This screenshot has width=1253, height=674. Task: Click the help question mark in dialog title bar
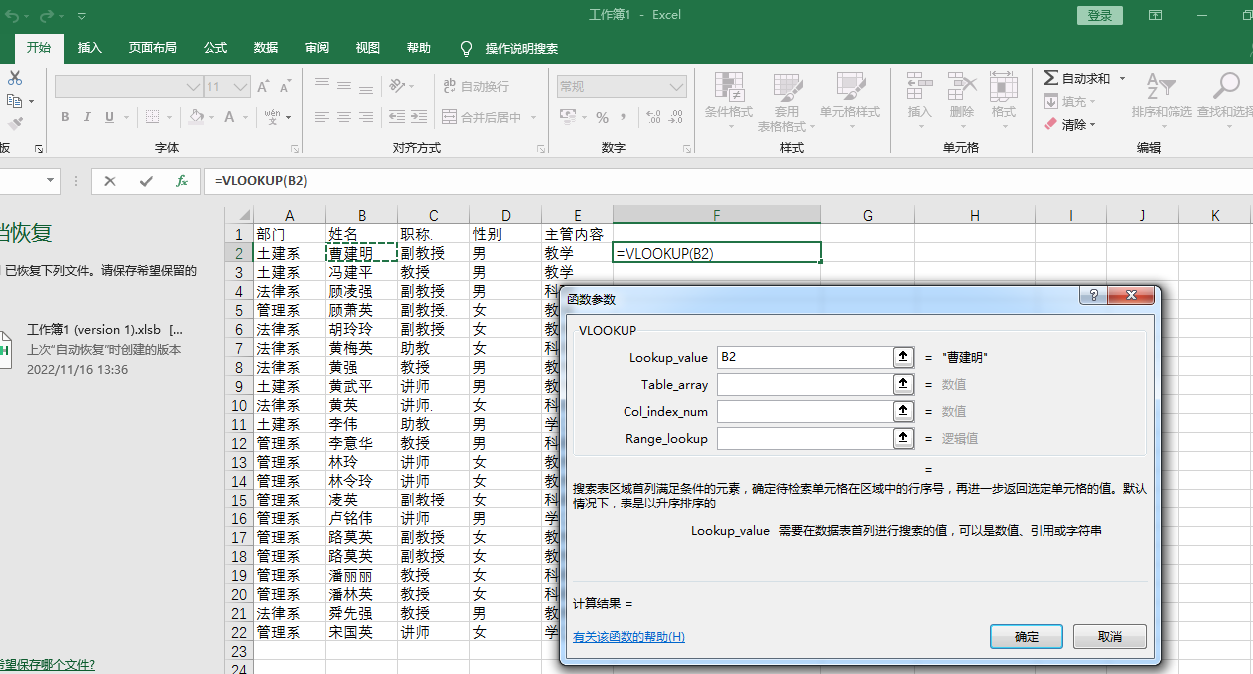click(x=1094, y=296)
